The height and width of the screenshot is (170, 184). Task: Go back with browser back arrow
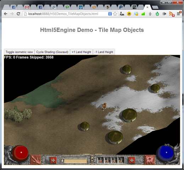pyautogui.click(x=6, y=14)
